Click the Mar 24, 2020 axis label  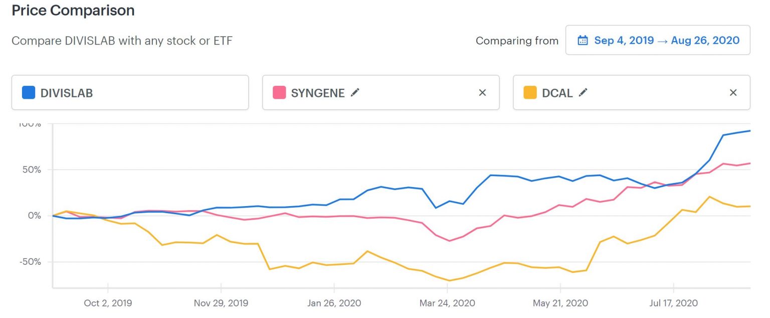448,303
